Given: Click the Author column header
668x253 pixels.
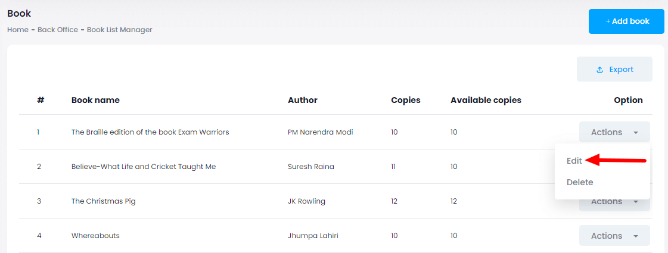Looking at the screenshot, I should coord(303,100).
